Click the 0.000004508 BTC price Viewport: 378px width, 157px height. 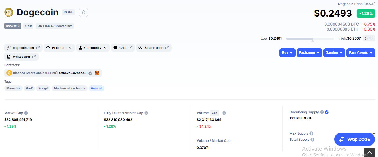[342, 24]
